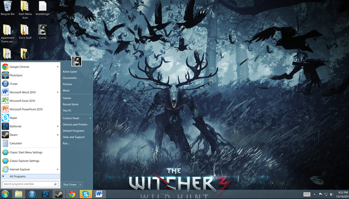
Task: Open Steam from the start menu list
Action: 31,135
